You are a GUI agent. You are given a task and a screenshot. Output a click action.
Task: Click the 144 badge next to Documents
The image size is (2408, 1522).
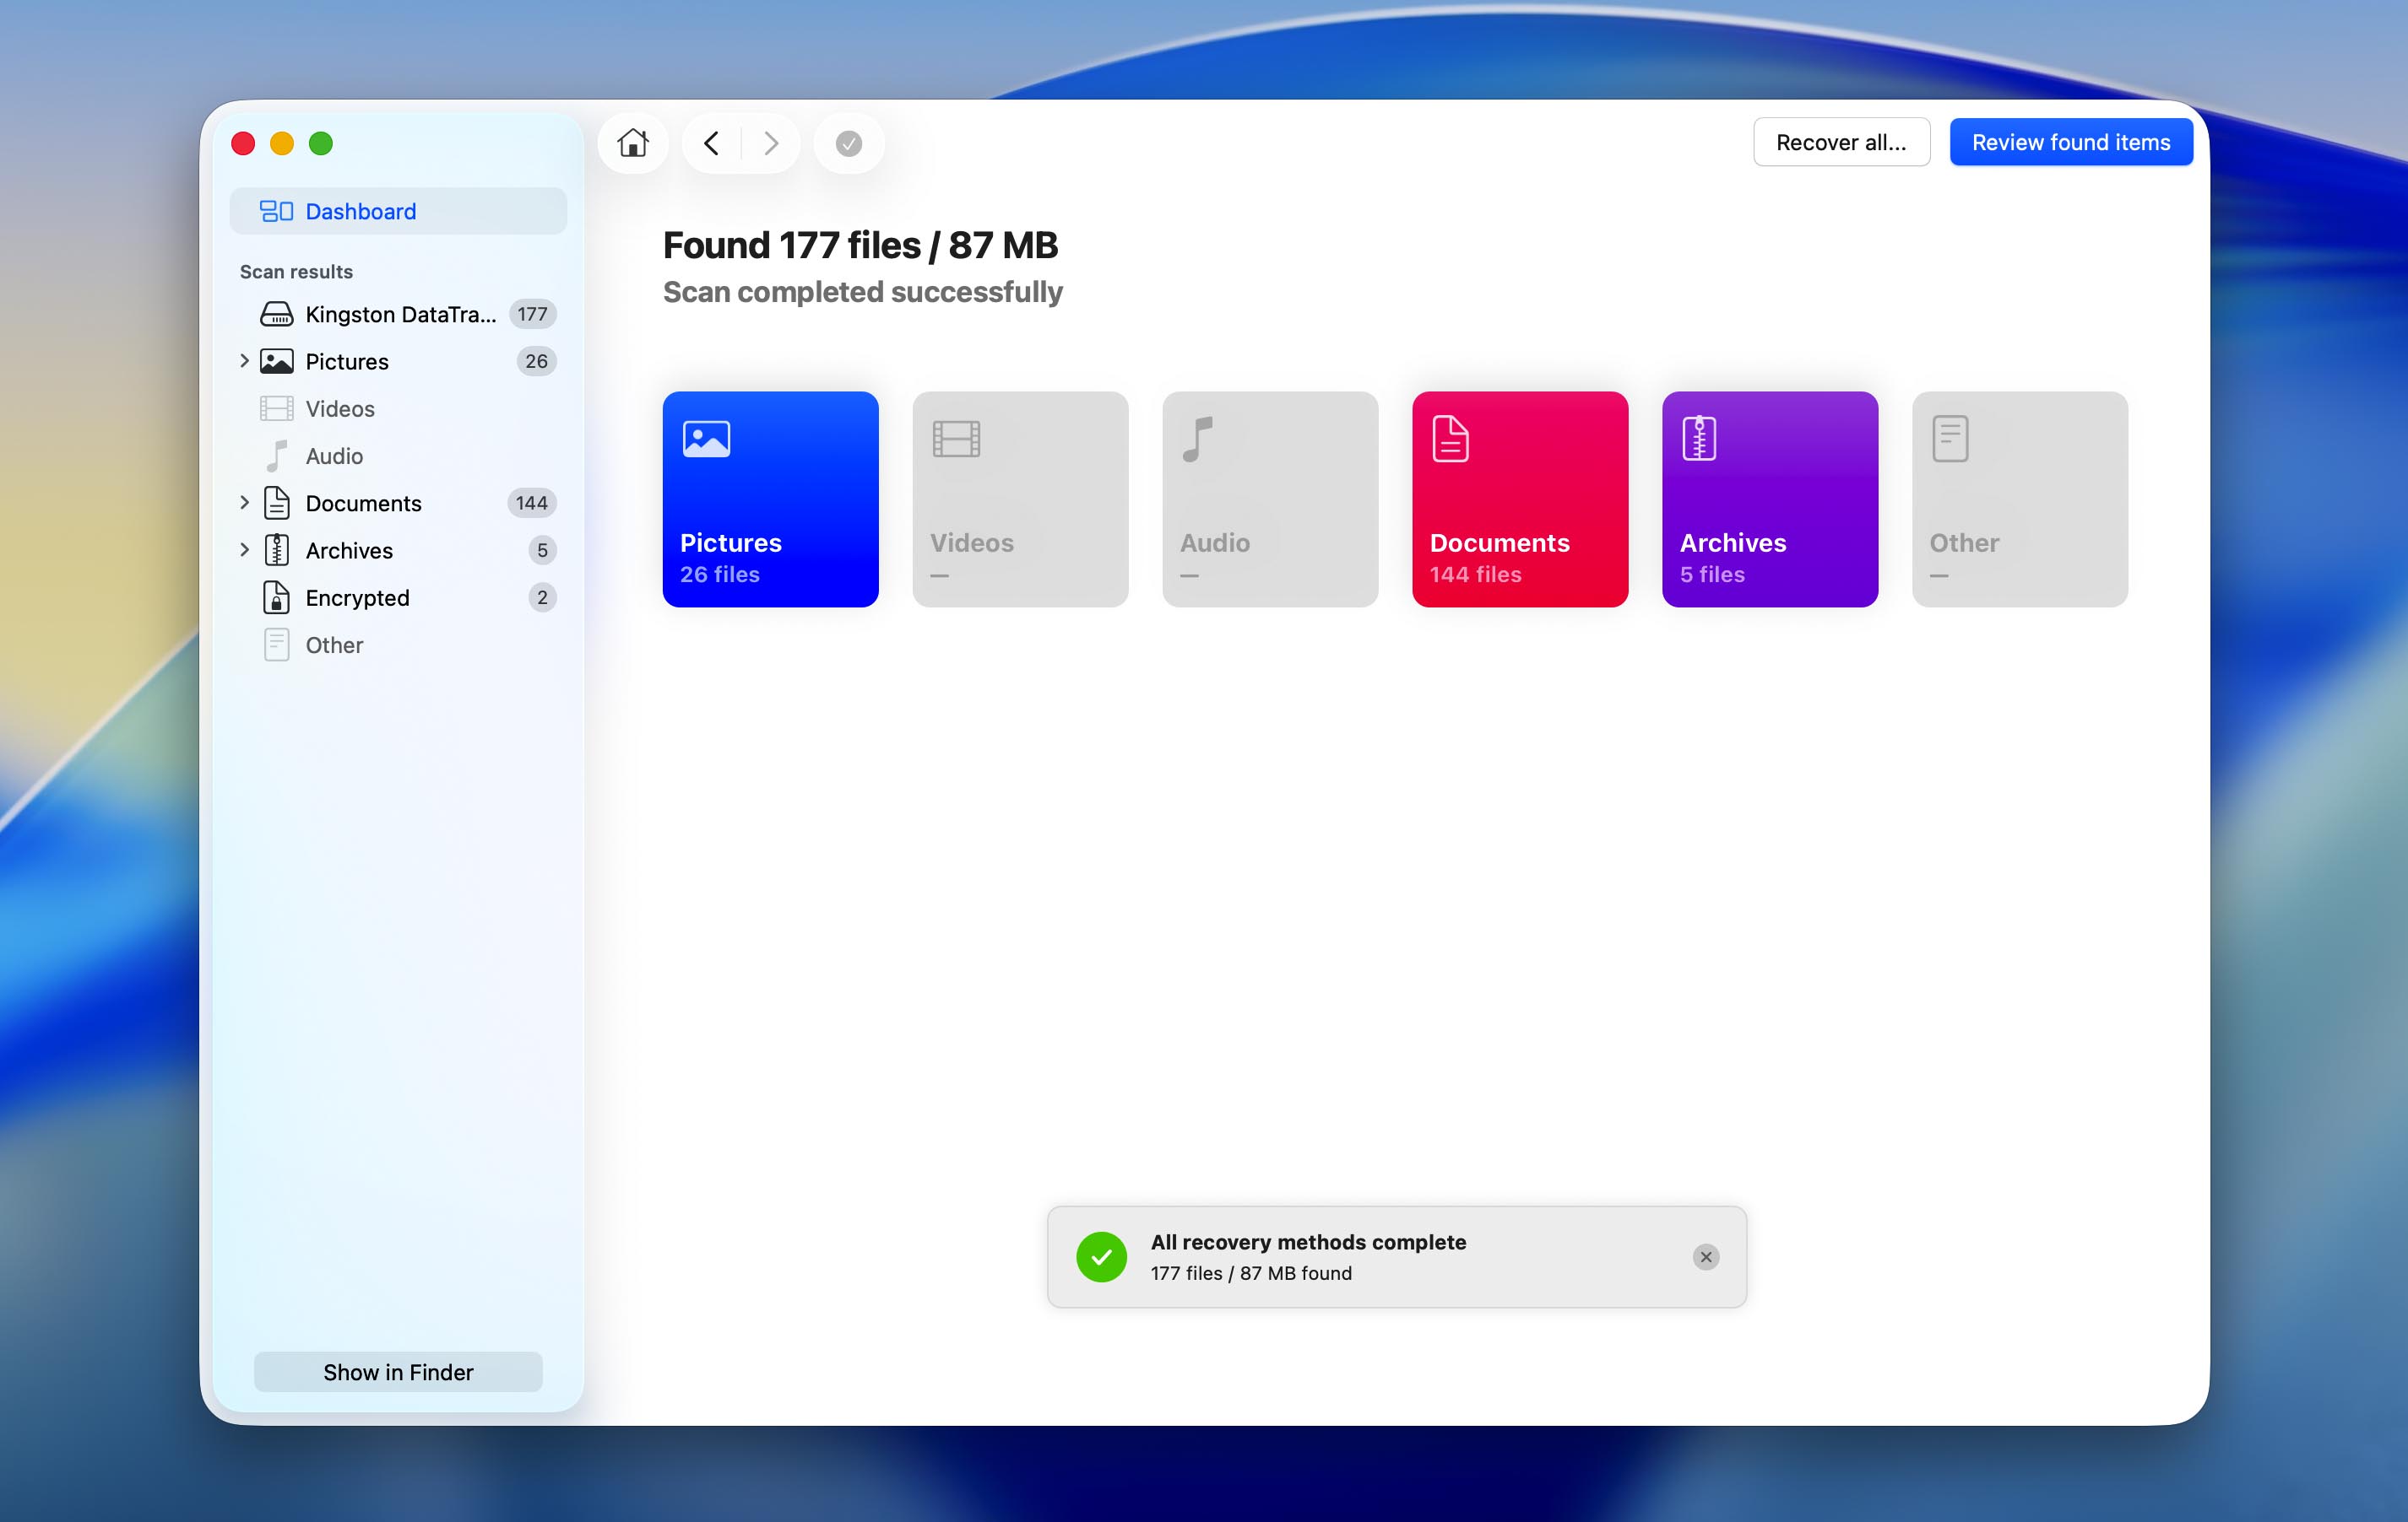pyautogui.click(x=531, y=503)
